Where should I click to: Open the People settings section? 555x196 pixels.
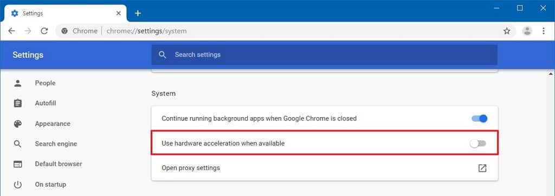point(46,83)
